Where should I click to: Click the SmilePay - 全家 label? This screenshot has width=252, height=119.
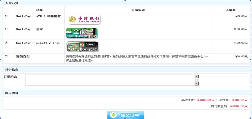[x=29, y=29]
